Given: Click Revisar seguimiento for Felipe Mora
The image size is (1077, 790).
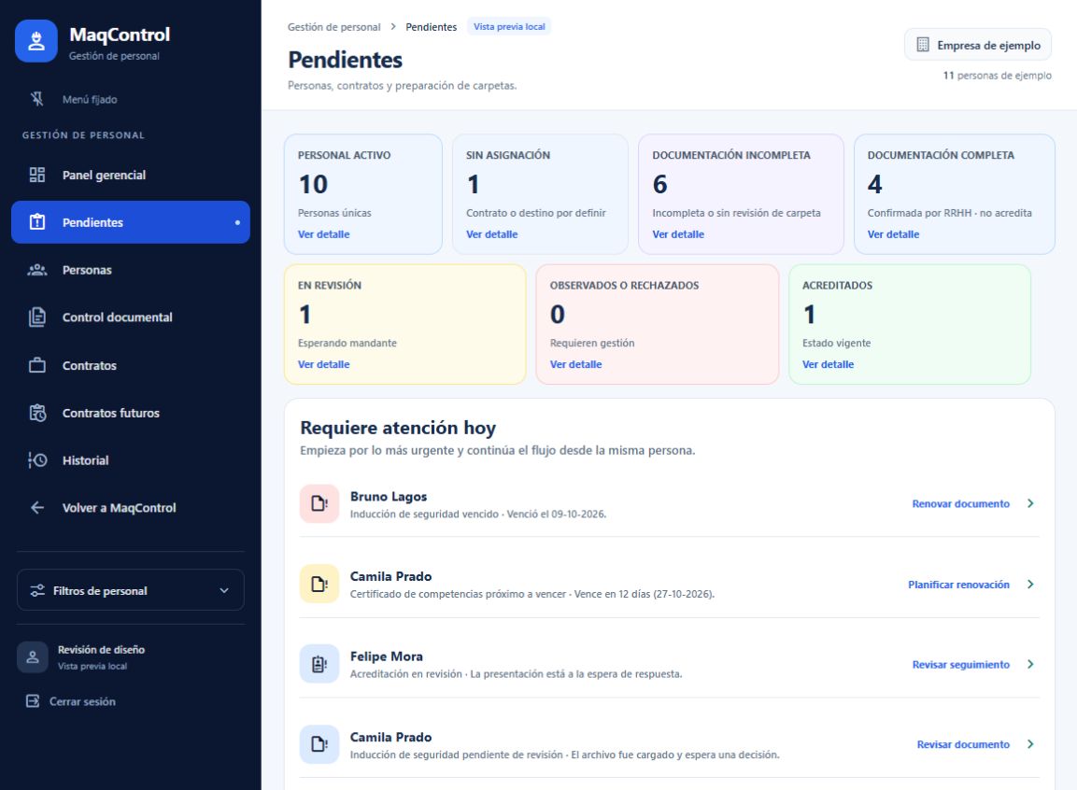Looking at the screenshot, I should point(960,664).
